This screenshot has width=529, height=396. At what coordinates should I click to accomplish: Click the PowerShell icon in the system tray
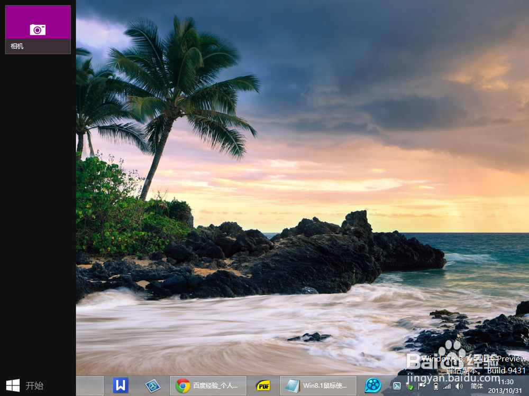(x=397, y=386)
